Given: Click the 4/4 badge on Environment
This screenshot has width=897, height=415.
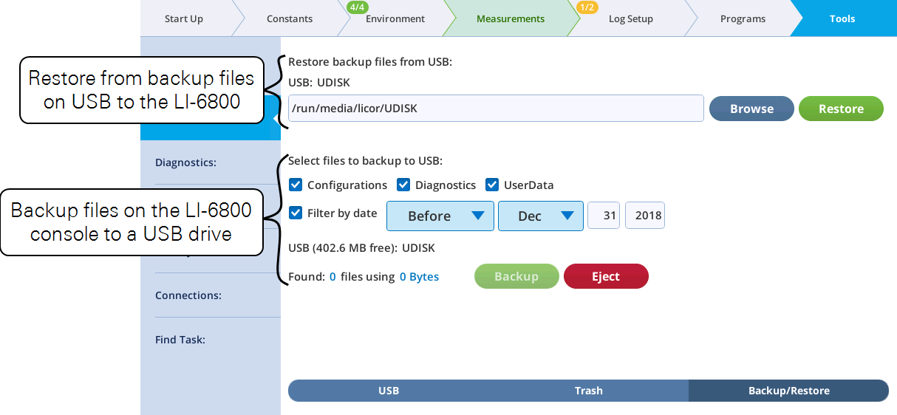Looking at the screenshot, I should point(357,7).
